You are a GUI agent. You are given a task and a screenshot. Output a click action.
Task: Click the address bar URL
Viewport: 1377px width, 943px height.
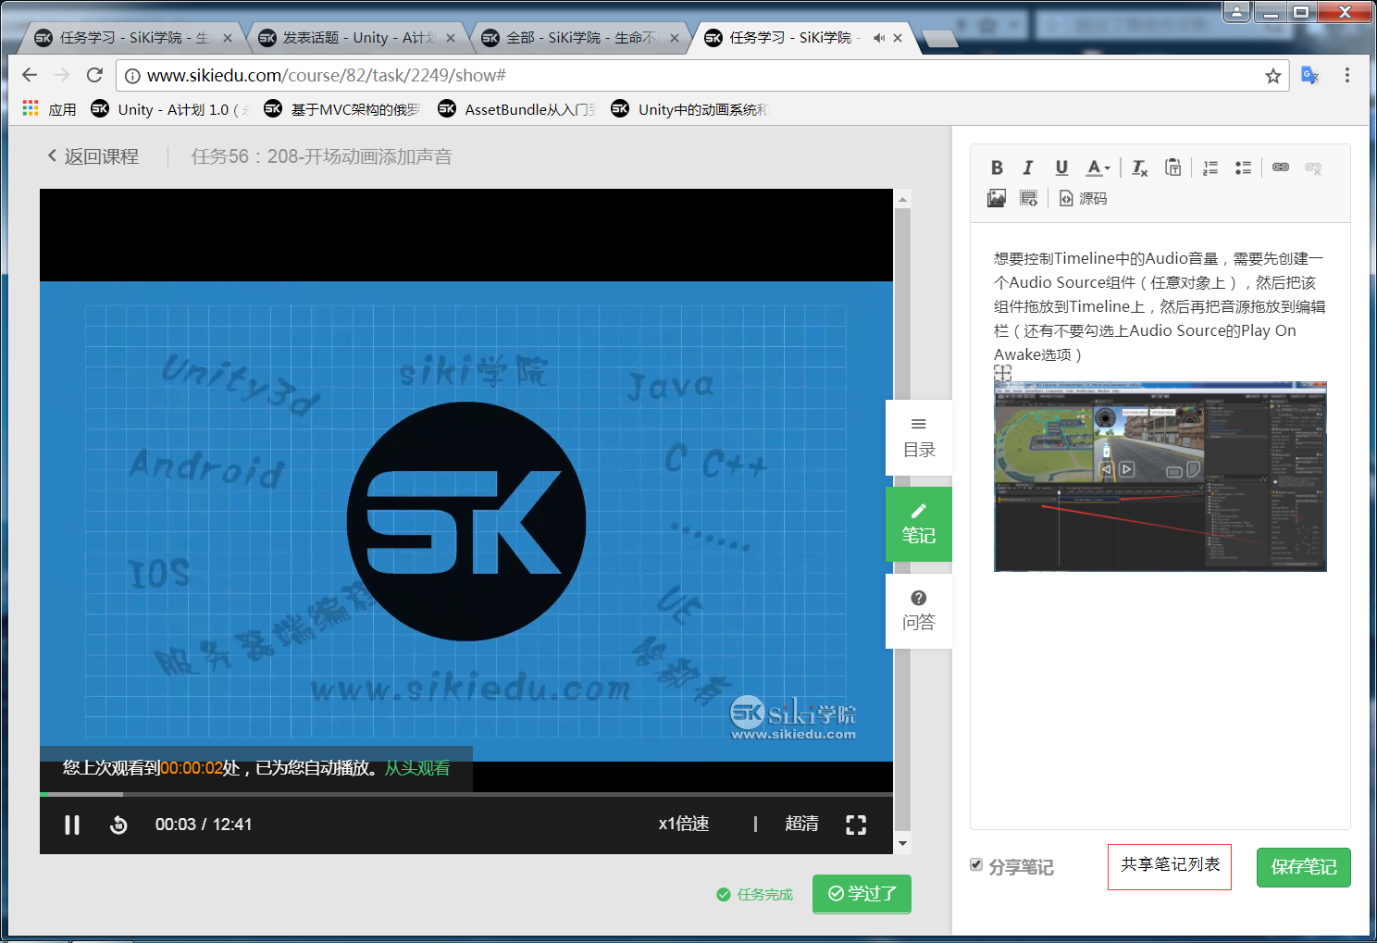click(x=326, y=75)
